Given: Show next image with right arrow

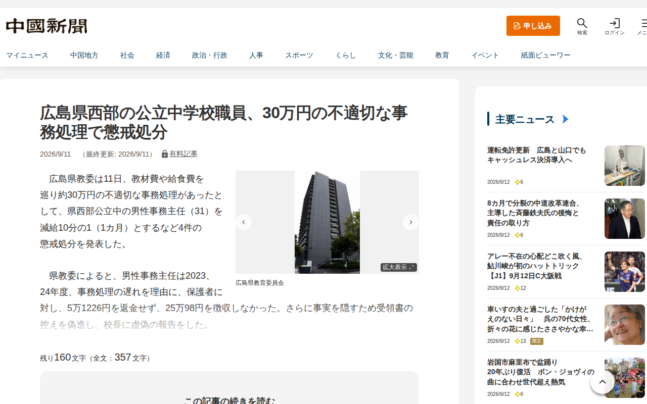Looking at the screenshot, I should 410,222.
